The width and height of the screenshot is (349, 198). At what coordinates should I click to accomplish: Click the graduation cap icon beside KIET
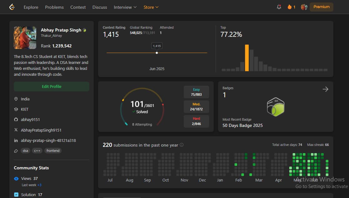point(16,109)
